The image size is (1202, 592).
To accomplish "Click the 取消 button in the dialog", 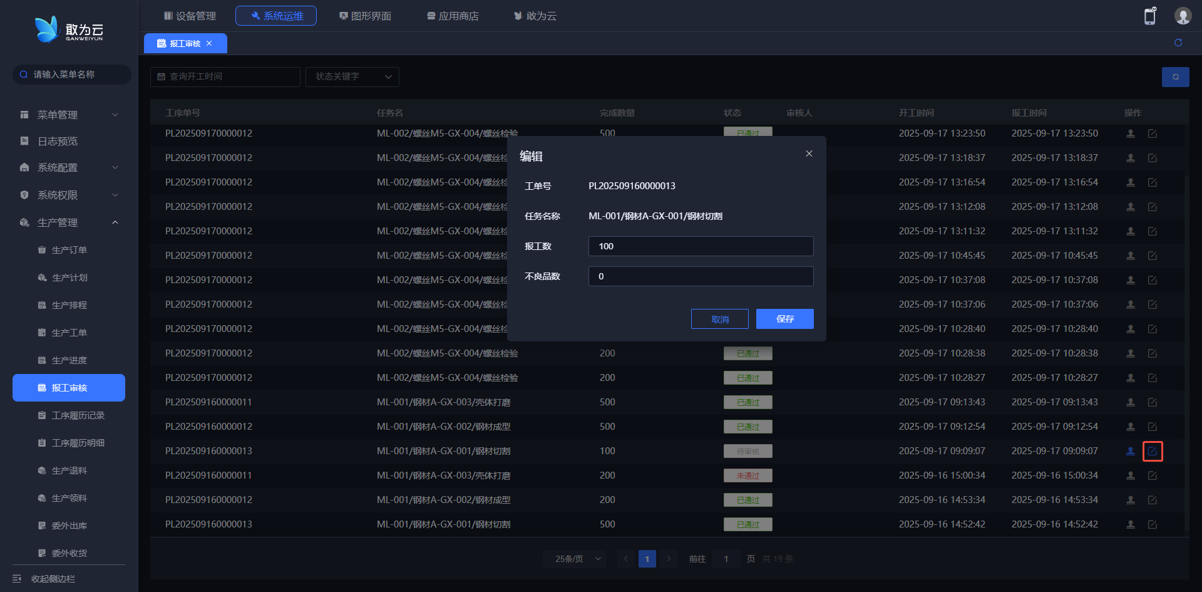I will [719, 319].
